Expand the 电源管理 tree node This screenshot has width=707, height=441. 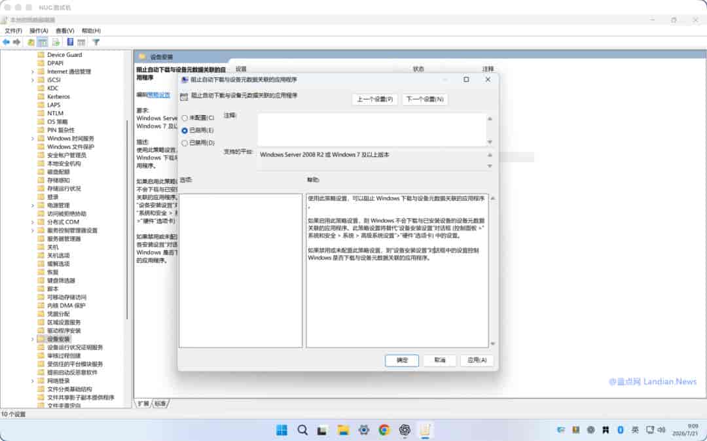(x=33, y=205)
